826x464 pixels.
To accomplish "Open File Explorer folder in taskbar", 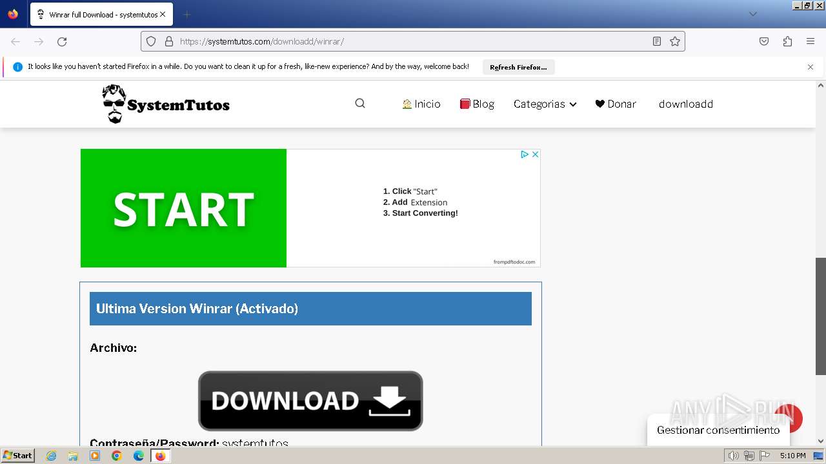I will click(x=73, y=456).
